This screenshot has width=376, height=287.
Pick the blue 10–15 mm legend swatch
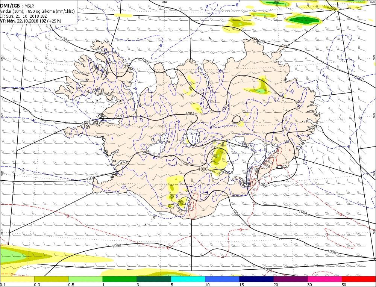click(222, 279)
